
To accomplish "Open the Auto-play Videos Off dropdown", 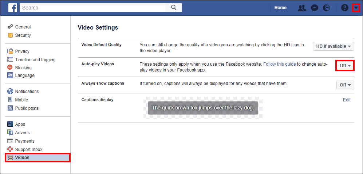I will click(345, 65).
